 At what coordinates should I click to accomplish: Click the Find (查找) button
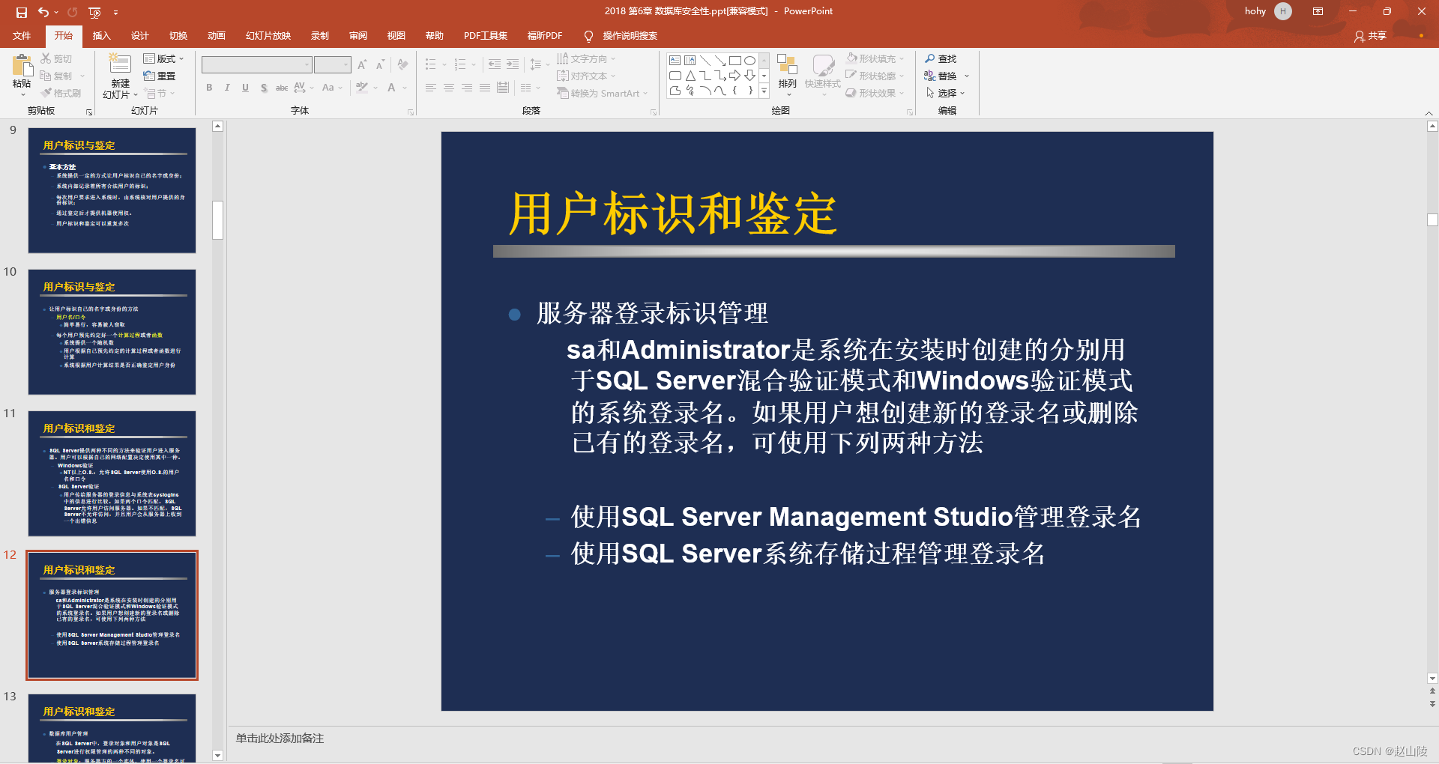point(941,58)
